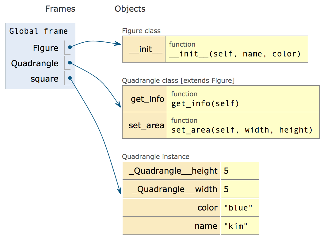Click the square variable in Global frame

pyautogui.click(x=44, y=79)
